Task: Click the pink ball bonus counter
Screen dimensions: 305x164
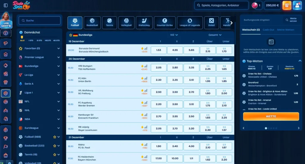Action: pos(257,5)
